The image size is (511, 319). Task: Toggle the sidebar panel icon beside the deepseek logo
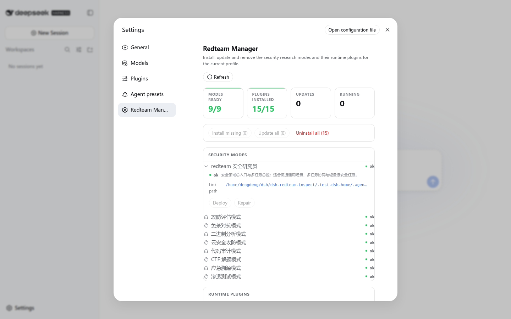[90, 13]
